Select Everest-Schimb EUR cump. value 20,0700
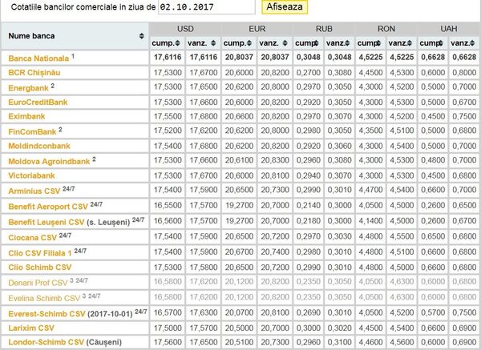This screenshot has width=481, height=350. (239, 312)
